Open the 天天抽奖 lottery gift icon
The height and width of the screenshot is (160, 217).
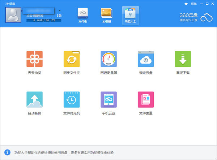[34, 59]
